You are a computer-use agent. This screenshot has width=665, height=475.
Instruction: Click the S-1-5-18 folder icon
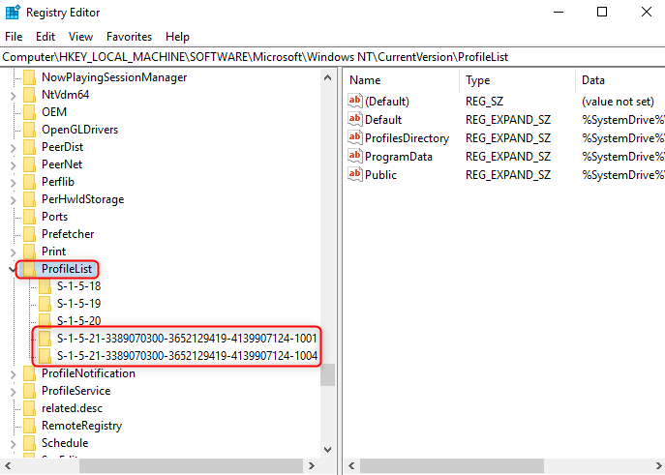[44, 285]
